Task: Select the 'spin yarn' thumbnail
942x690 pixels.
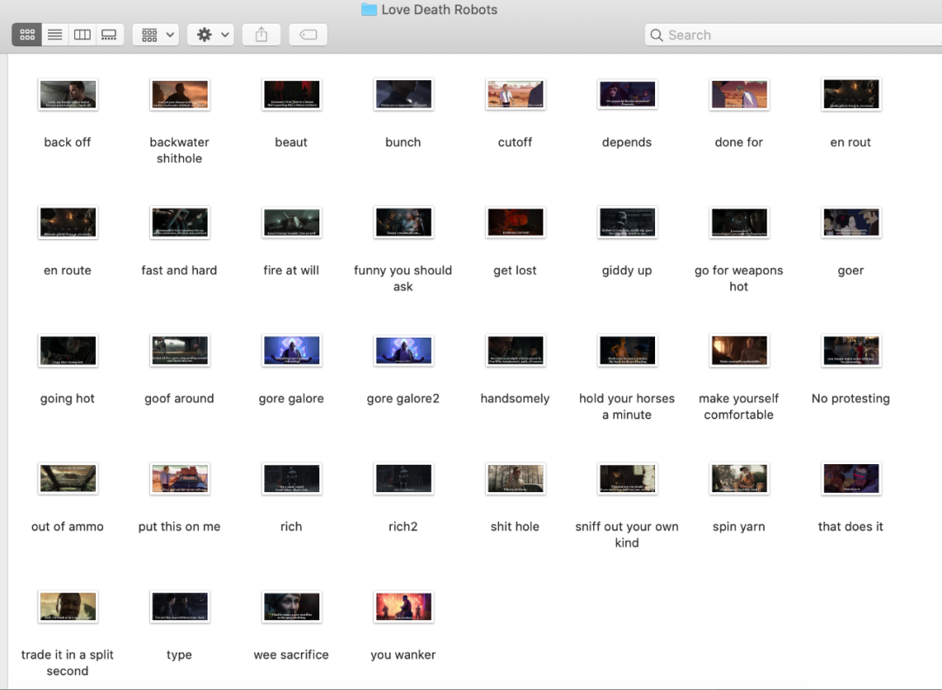Action: (x=739, y=479)
